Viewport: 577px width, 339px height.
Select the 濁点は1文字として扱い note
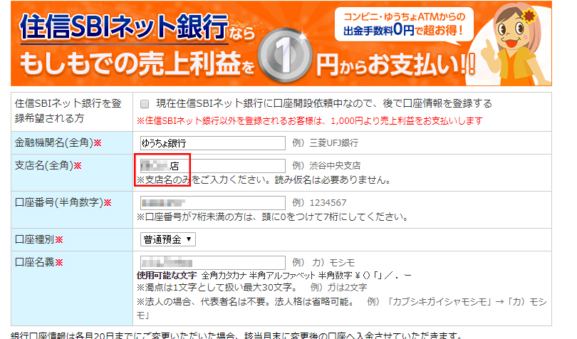click(x=251, y=287)
